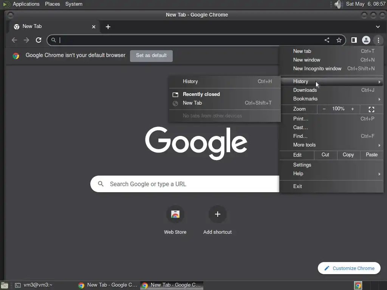Click the Chrome icon in bottom-right tray
Viewport: 387px width, 290px height.
pyautogui.click(x=358, y=285)
